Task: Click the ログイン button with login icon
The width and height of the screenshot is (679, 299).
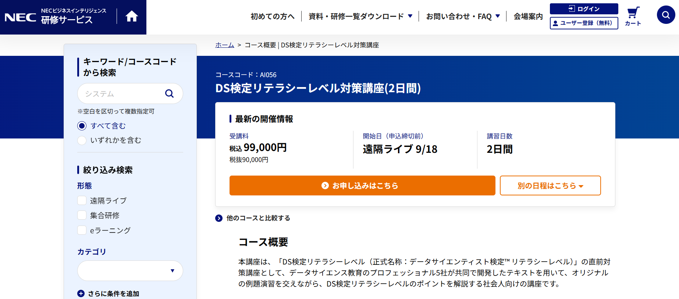Action: click(x=584, y=9)
